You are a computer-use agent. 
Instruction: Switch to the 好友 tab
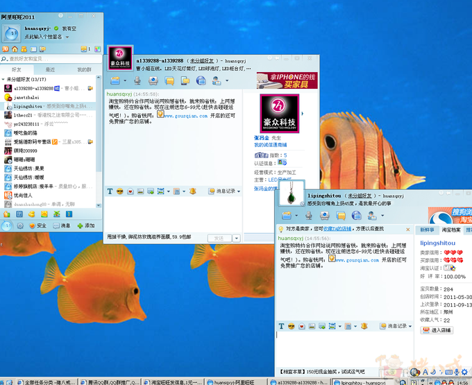[x=17, y=70]
